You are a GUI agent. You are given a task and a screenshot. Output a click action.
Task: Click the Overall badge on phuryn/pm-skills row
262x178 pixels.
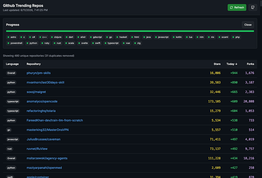point(11,73)
